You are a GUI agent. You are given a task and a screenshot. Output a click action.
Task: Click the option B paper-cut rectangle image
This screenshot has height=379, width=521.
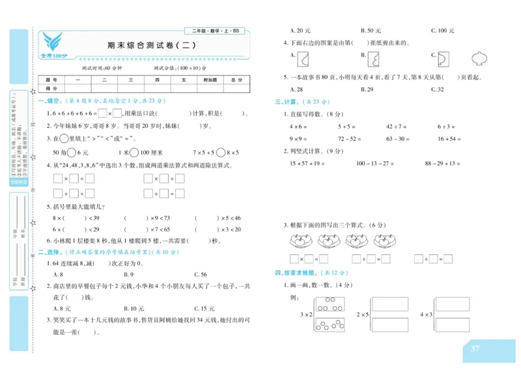pyautogui.click(x=373, y=60)
